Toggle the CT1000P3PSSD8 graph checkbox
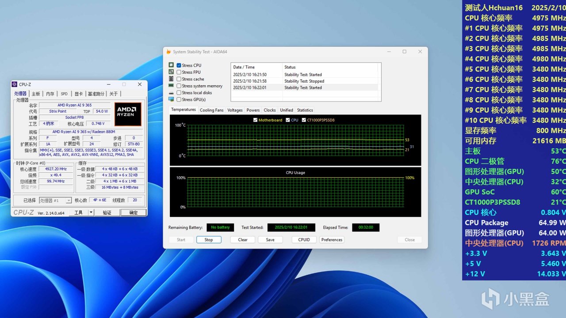566x318 pixels. pos(304,120)
